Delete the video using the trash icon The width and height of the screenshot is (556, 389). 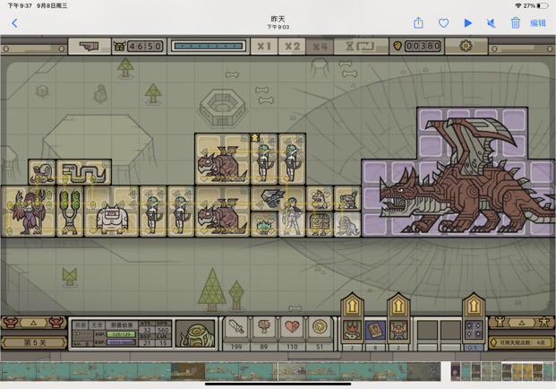515,23
